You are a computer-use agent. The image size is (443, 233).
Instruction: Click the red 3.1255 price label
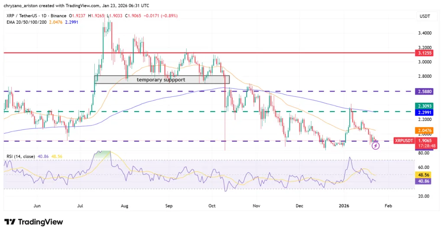(424, 53)
